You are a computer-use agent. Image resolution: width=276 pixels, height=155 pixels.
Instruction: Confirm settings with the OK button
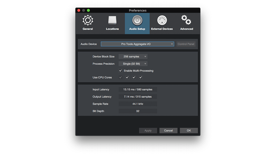tap(189, 130)
